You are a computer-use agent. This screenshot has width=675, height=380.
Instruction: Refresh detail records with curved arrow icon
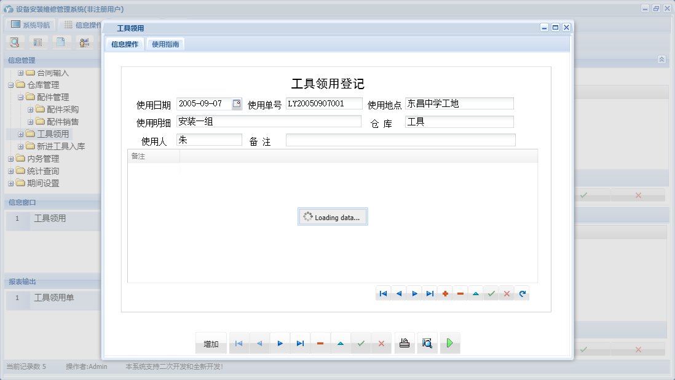point(523,293)
